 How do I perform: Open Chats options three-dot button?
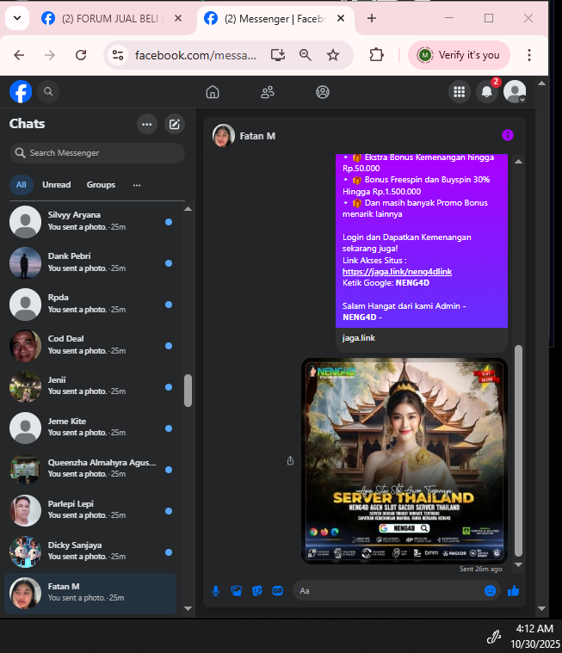[x=147, y=124]
